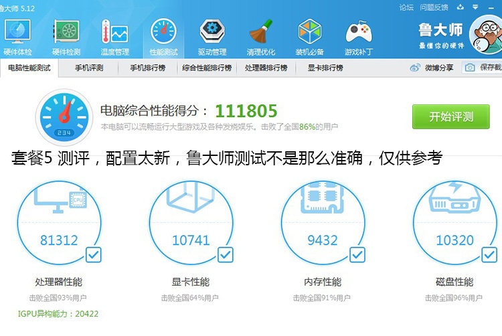This screenshot has height=336, width=502.
Task: Open 清理优化 cleanup broom icon
Action: [260, 31]
